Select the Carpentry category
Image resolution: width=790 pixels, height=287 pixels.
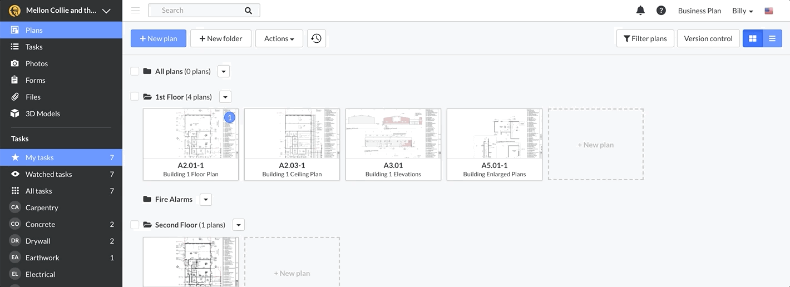pyautogui.click(x=61, y=207)
